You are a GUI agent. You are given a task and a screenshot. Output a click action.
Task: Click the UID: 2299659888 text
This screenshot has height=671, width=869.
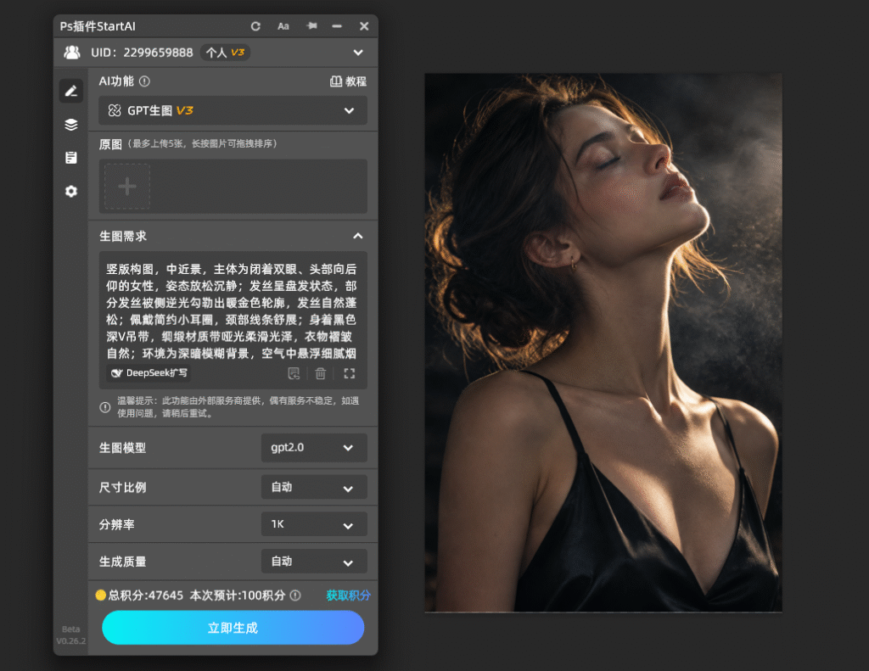click(x=142, y=53)
